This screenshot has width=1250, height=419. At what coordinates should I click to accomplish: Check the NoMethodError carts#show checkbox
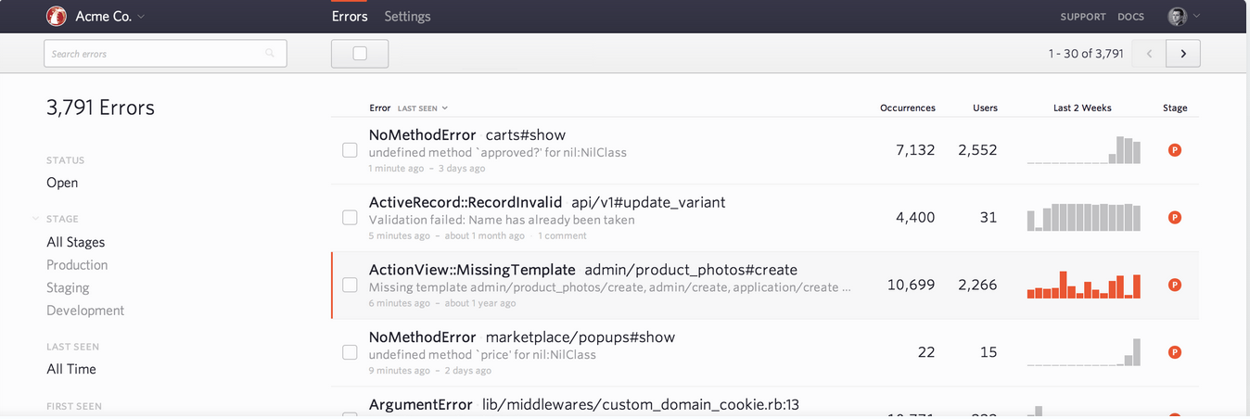pyautogui.click(x=350, y=150)
